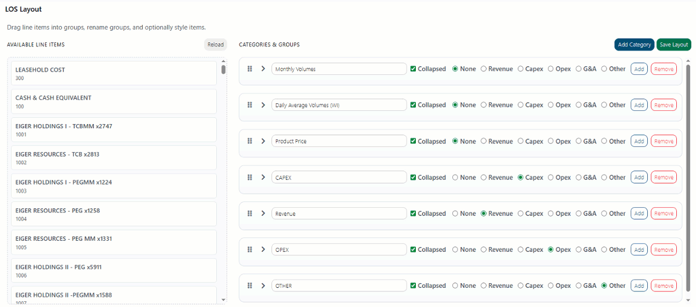Click the line items list scroll-down arrow
696x307 pixels.
tap(223, 299)
